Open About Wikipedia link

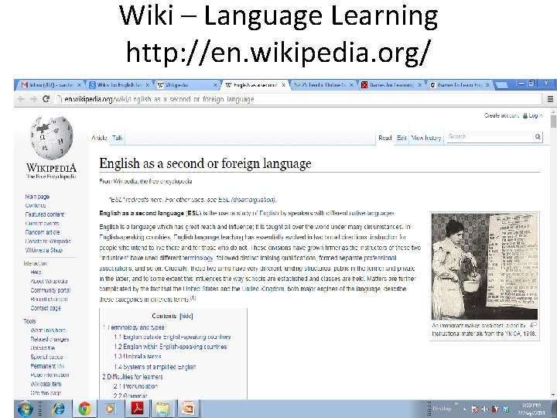click(x=49, y=281)
